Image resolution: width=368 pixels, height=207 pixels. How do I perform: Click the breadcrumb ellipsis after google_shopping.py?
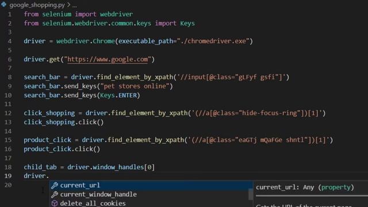[x=74, y=5]
